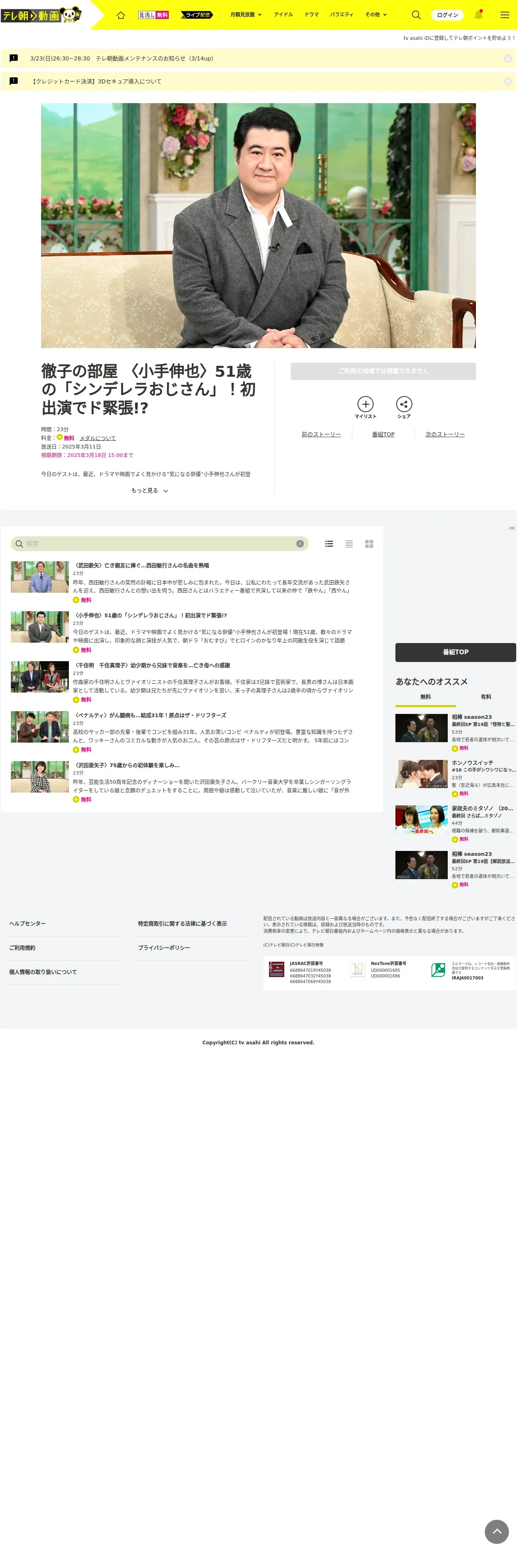Open the アイドル menu item

point(283,15)
